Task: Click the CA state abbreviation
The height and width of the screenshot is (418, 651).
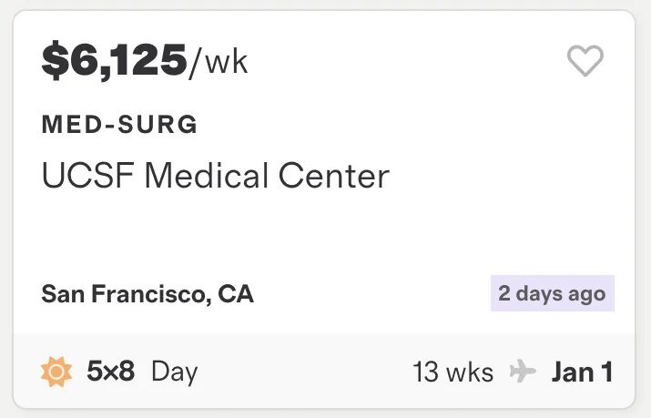Action: point(236,293)
